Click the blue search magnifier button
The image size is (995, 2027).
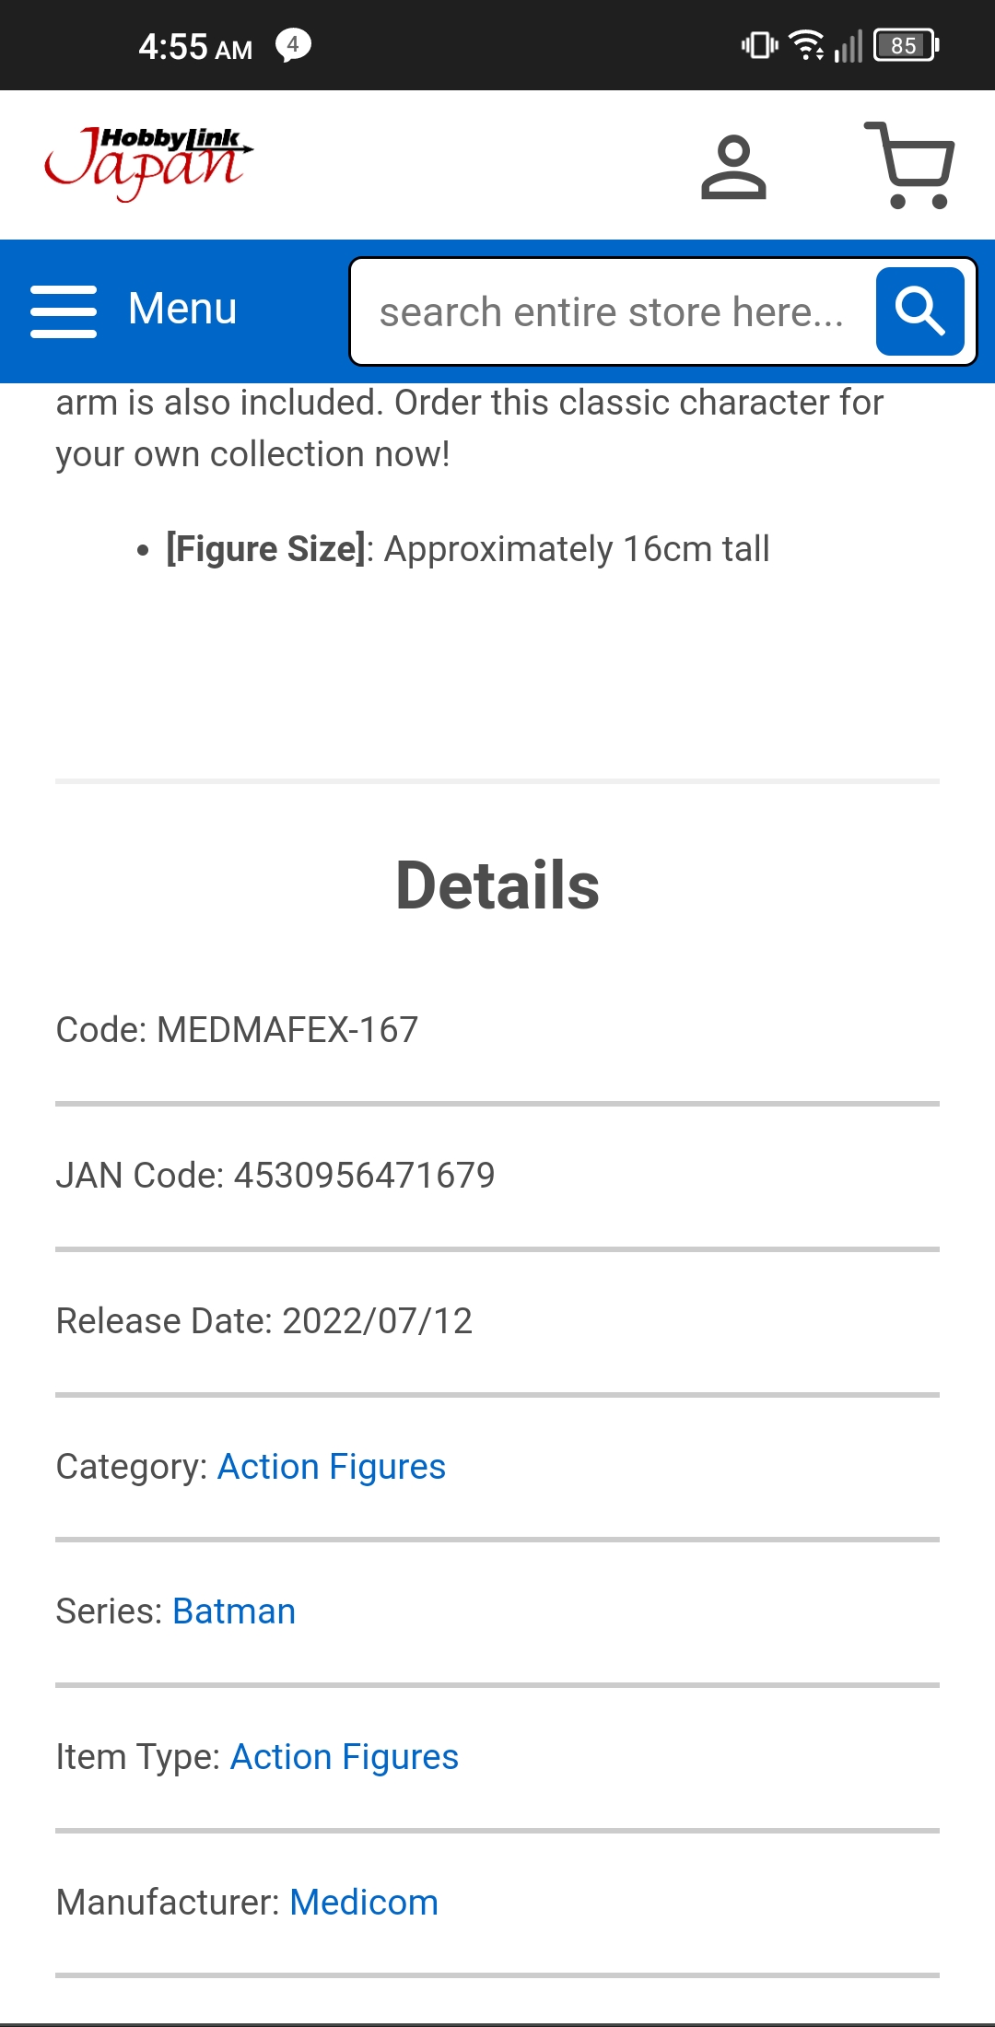919,311
